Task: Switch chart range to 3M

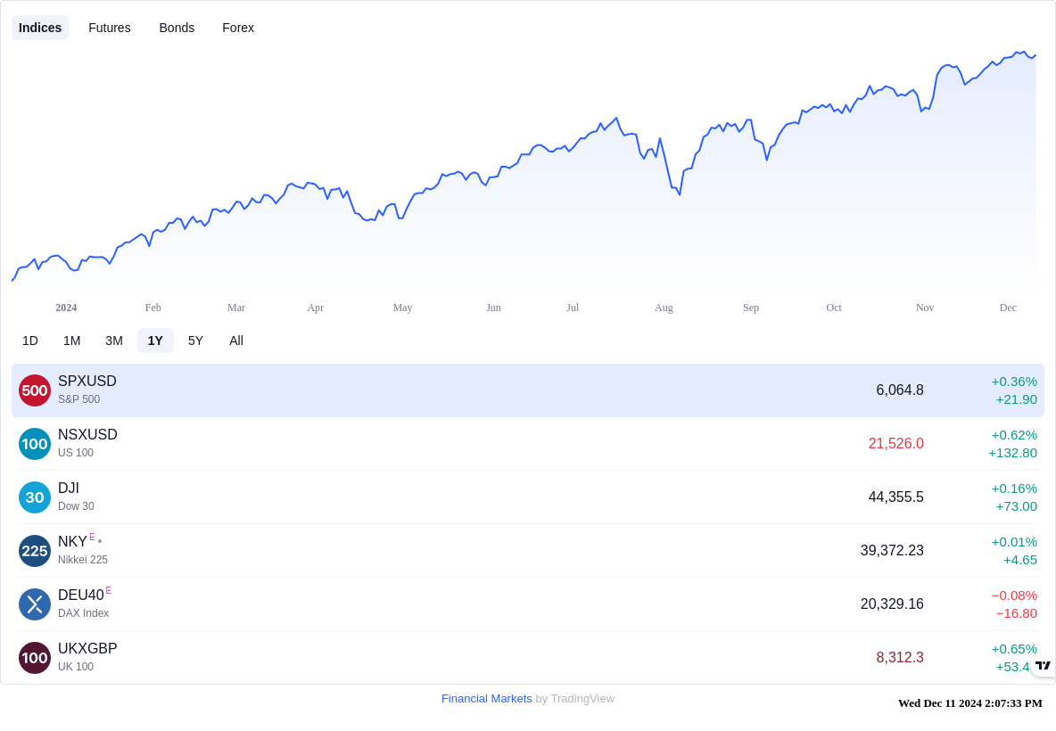Action: pos(114,341)
